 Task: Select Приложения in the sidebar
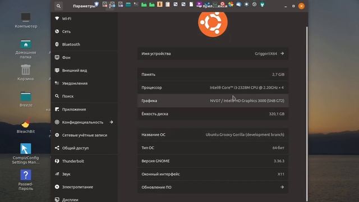85,109
